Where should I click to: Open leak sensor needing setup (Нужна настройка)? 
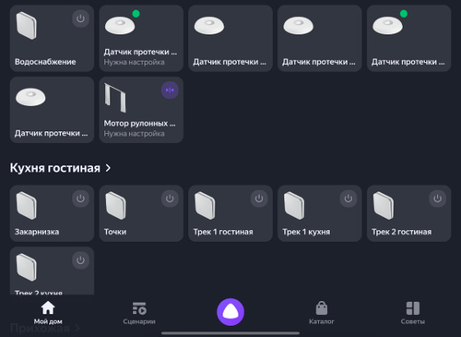pos(141,38)
